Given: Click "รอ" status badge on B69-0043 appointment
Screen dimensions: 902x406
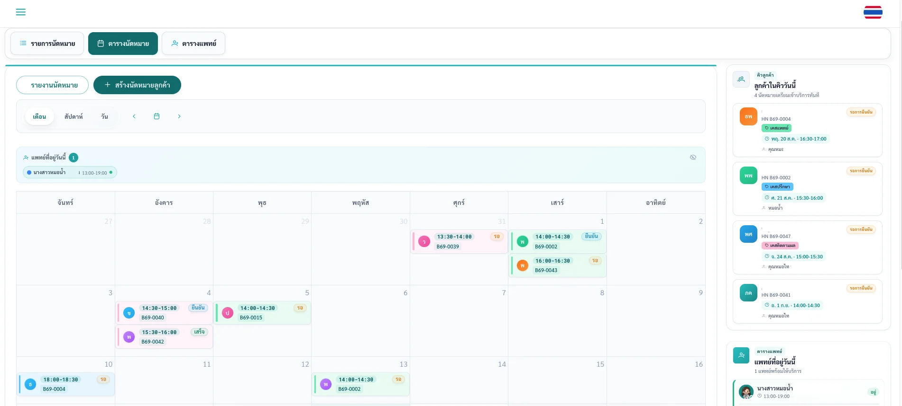Looking at the screenshot, I should point(595,261).
